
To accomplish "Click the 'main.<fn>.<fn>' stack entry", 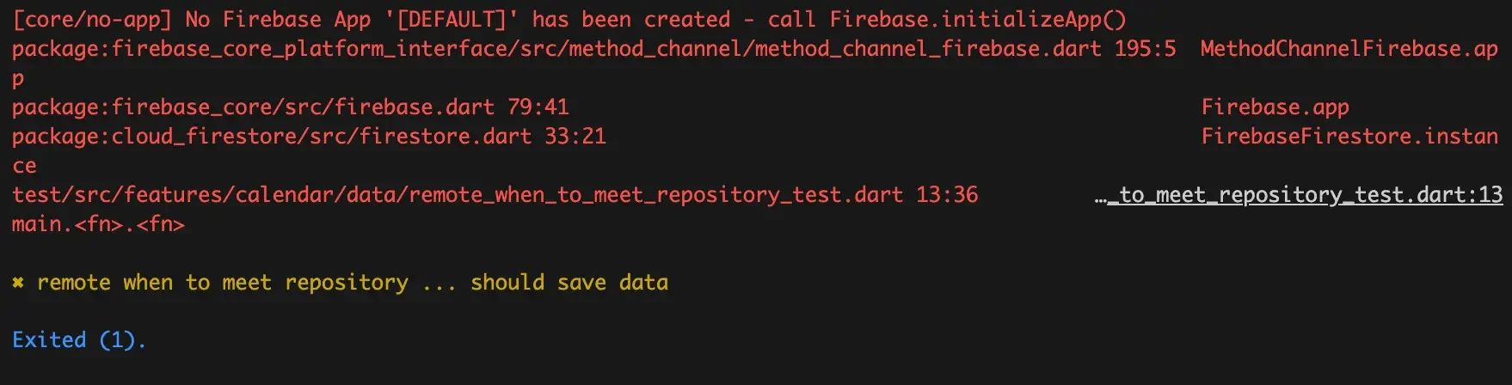I will tap(98, 224).
